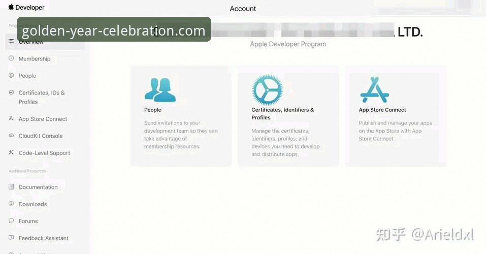
Task: Open the App Store Connect card title
Action: 382,110
